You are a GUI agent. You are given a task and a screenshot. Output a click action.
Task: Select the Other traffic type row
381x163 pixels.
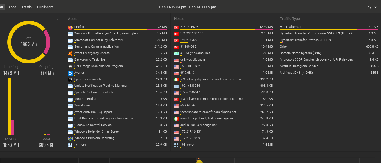tap(329, 47)
